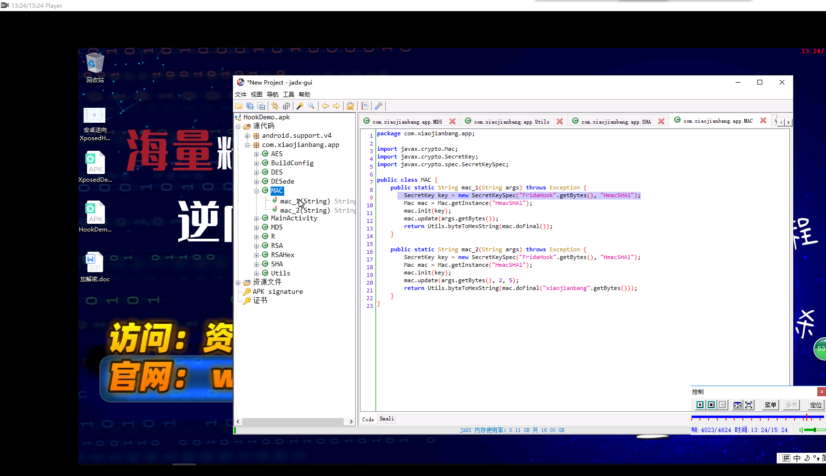Click the magic wand text search icon
The height and width of the screenshot is (476, 826).
pyautogui.click(x=300, y=106)
